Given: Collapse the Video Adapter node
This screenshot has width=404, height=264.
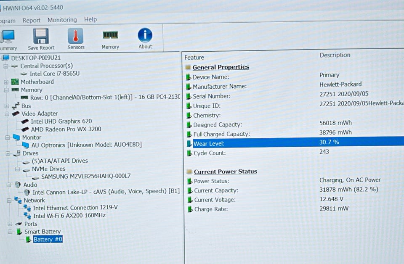Looking at the screenshot, I should (7, 114).
